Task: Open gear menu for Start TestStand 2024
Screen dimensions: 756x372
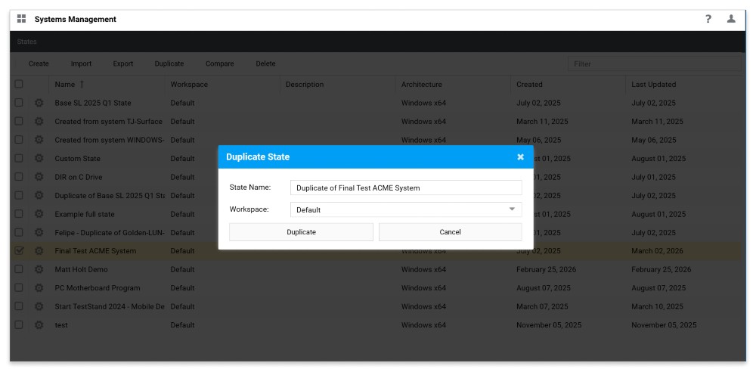Action: coord(39,306)
